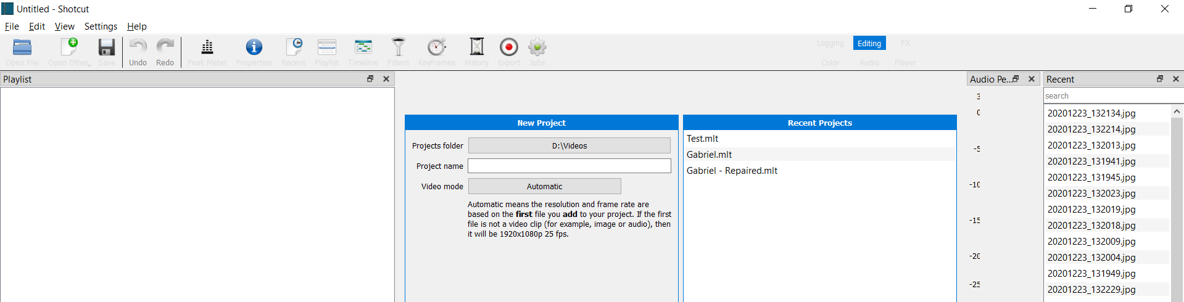1184x302 pixels.
Task: Click the Redo arrow icon
Action: pyautogui.click(x=165, y=47)
